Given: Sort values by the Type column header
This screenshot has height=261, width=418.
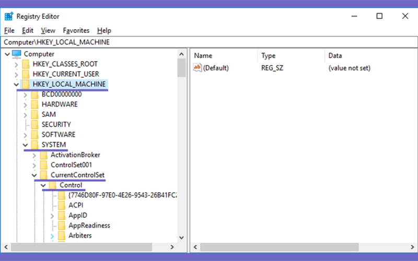Looking at the screenshot, I should click(x=292, y=56).
